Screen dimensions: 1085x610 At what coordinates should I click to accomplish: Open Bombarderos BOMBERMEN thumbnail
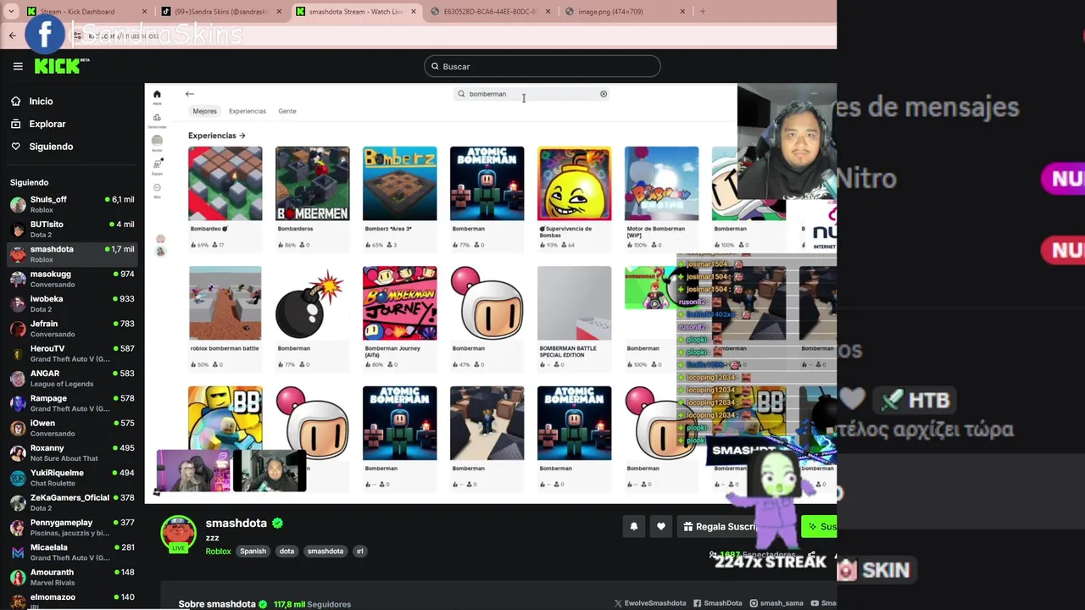(x=312, y=184)
